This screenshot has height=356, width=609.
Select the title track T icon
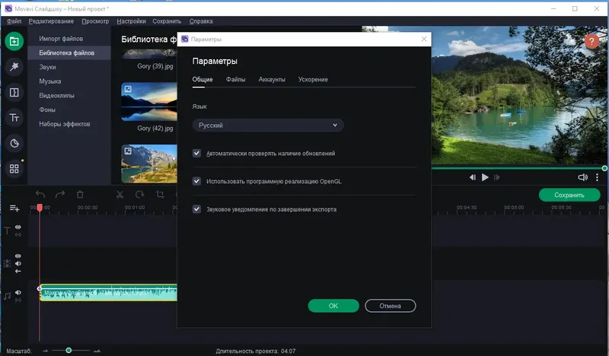[x=7, y=231]
